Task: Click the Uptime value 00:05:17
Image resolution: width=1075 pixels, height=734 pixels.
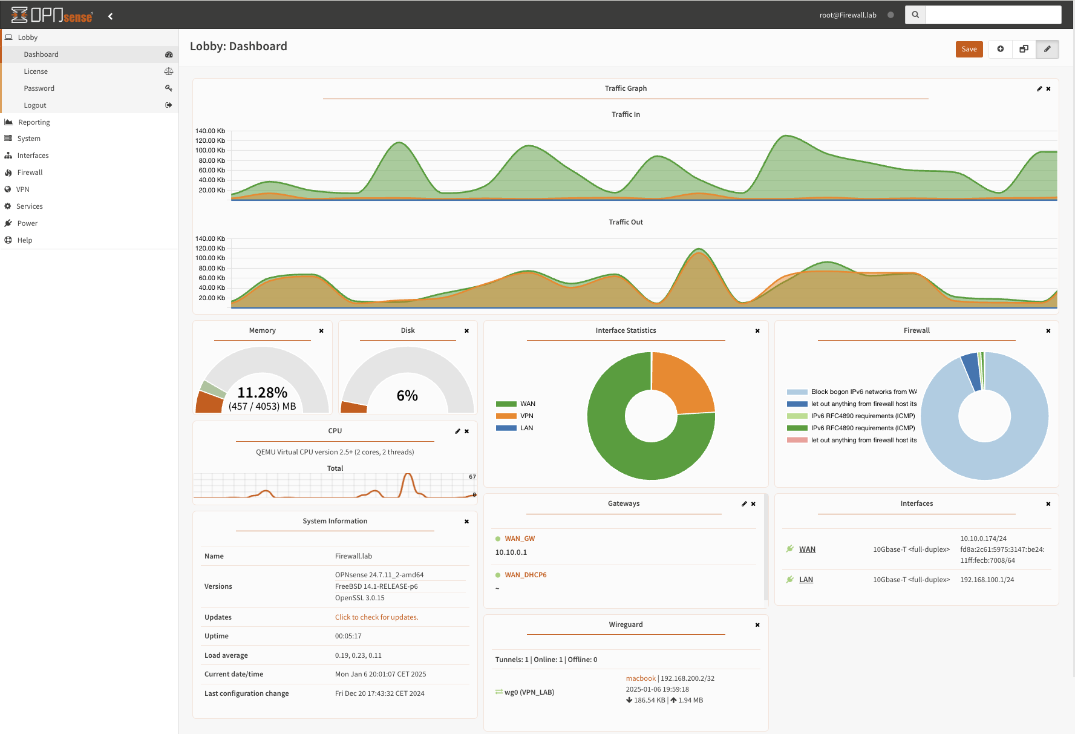Action: pos(348,636)
